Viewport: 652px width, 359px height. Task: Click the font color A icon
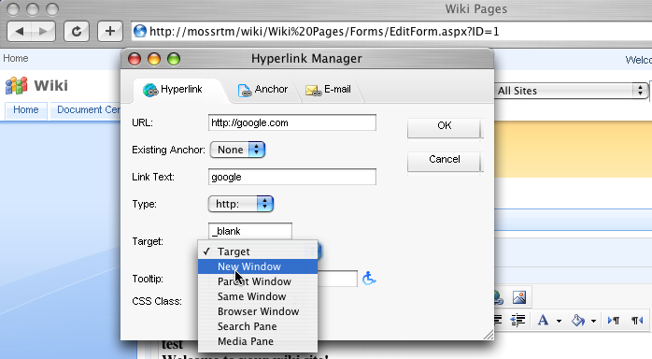point(543,321)
